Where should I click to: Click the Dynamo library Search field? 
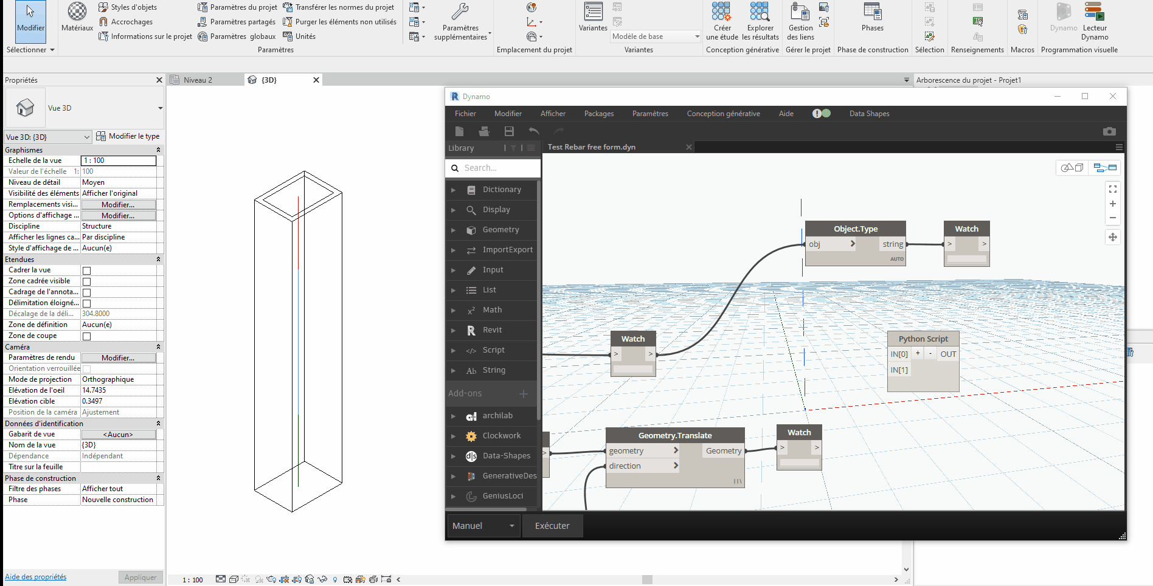[493, 168]
